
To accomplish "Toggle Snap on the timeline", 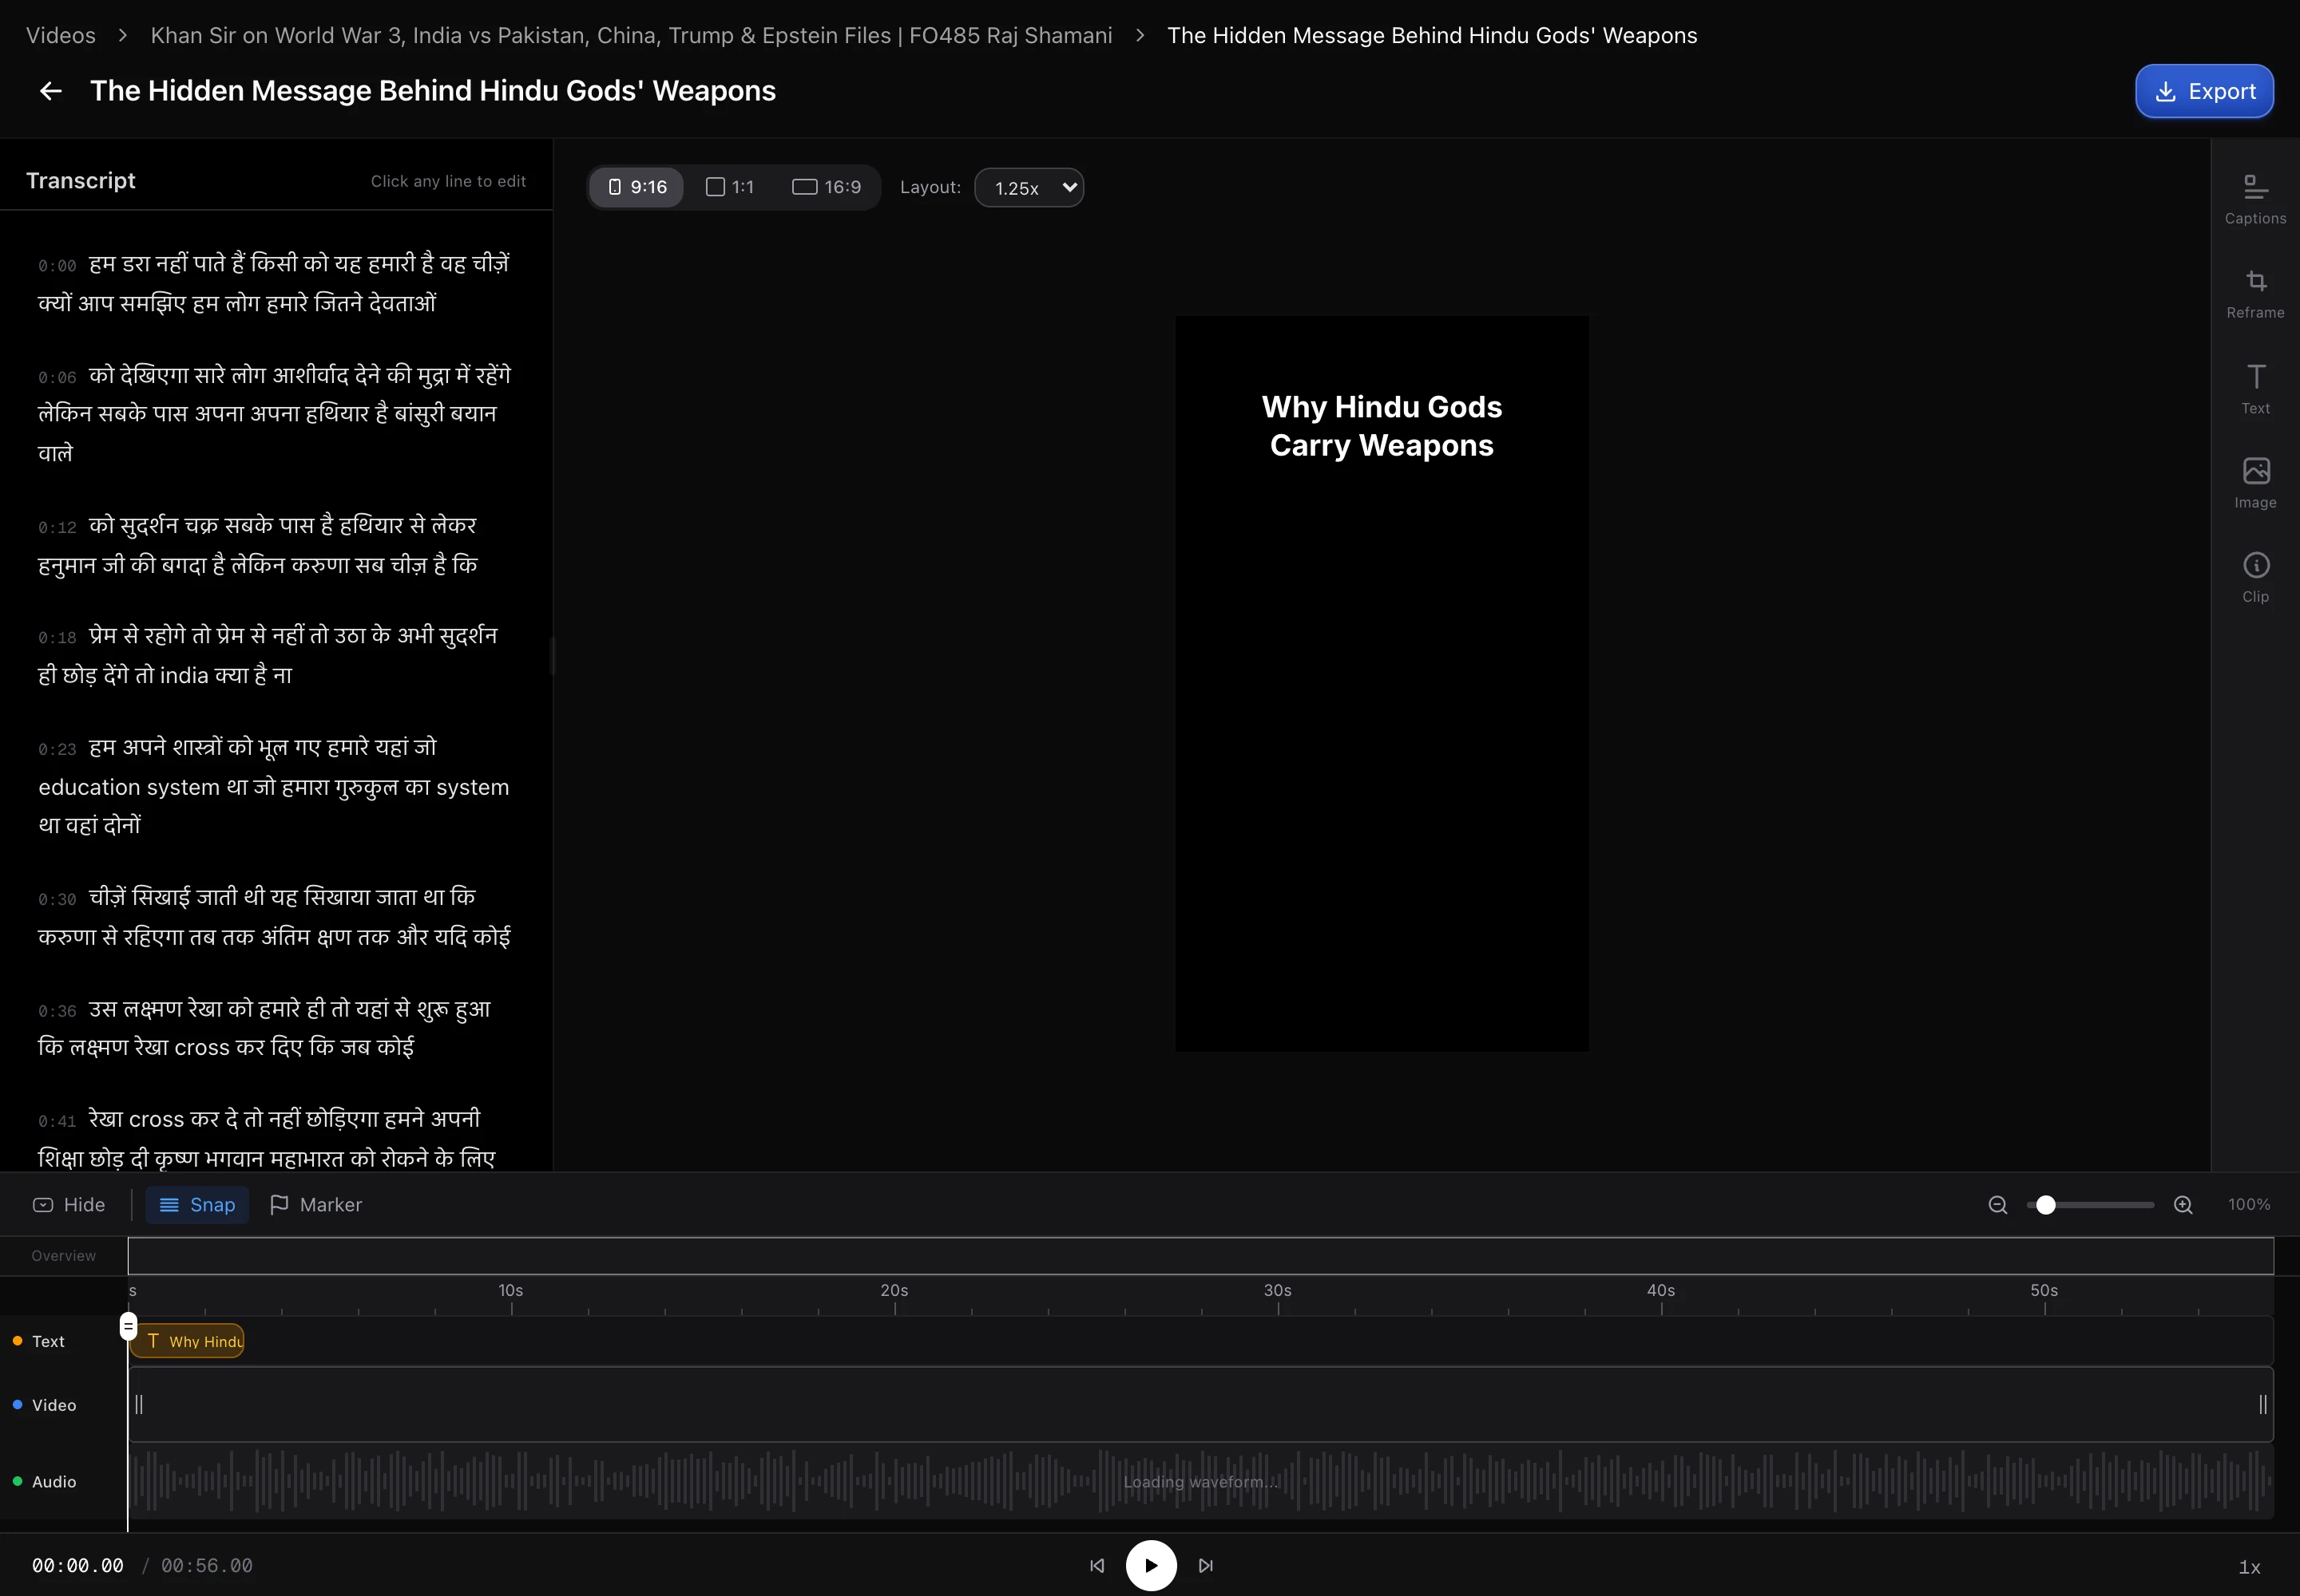I will click(x=197, y=1204).
